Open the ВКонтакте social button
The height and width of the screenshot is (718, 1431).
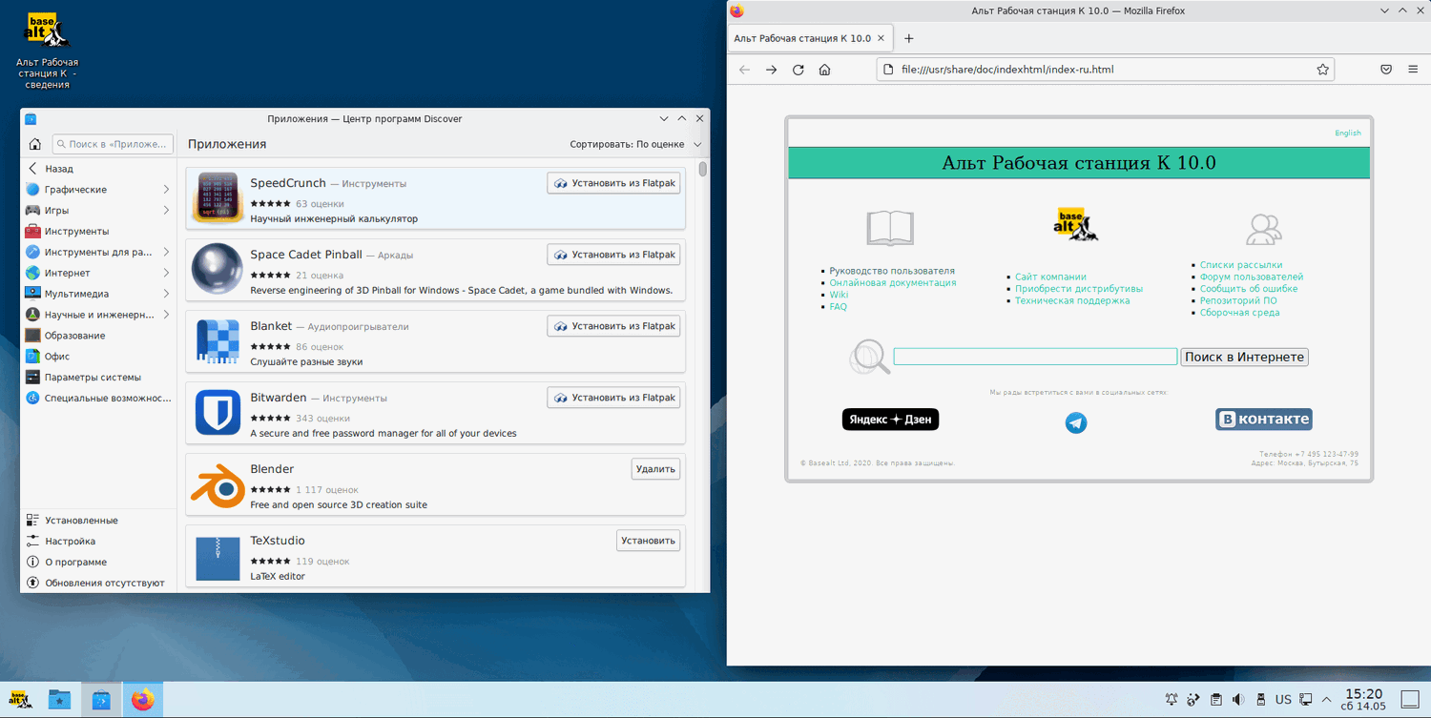1263,420
